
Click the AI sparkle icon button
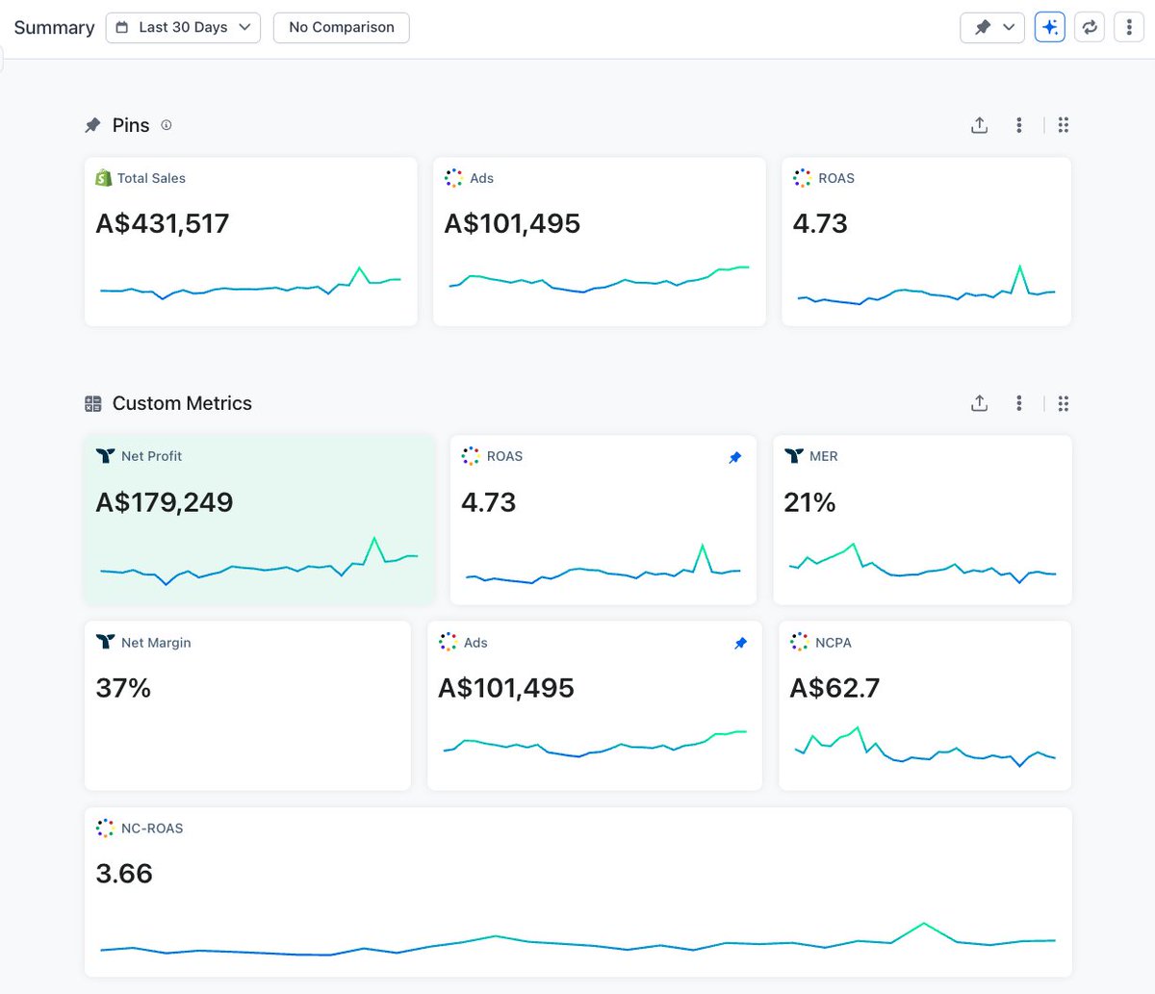1050,27
